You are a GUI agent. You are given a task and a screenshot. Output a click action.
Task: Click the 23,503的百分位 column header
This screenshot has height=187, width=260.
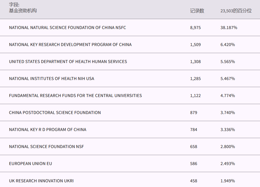click(x=236, y=11)
